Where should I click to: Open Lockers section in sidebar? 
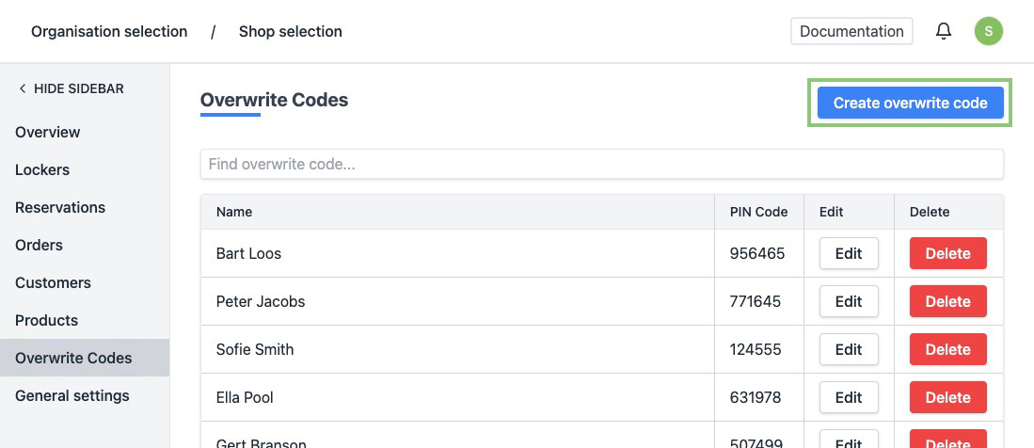(42, 169)
